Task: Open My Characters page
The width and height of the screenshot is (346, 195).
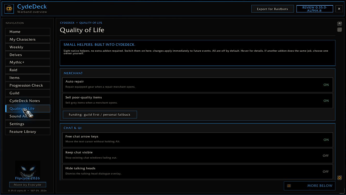Action: coord(28,39)
